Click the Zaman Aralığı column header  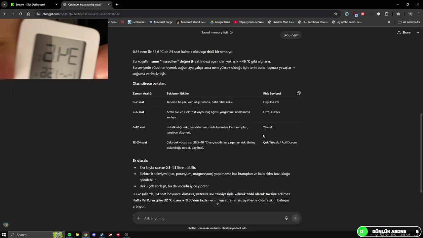(142, 94)
